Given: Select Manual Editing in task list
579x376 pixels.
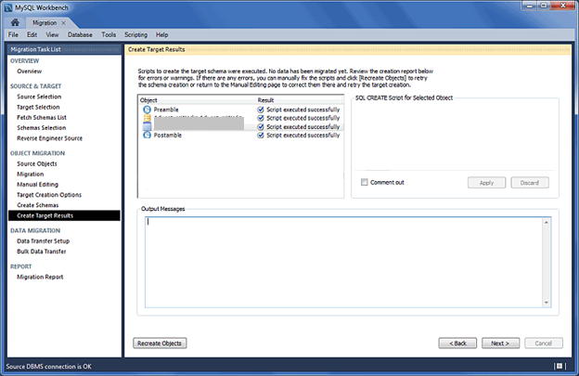Looking at the screenshot, I should pyautogui.click(x=39, y=184).
